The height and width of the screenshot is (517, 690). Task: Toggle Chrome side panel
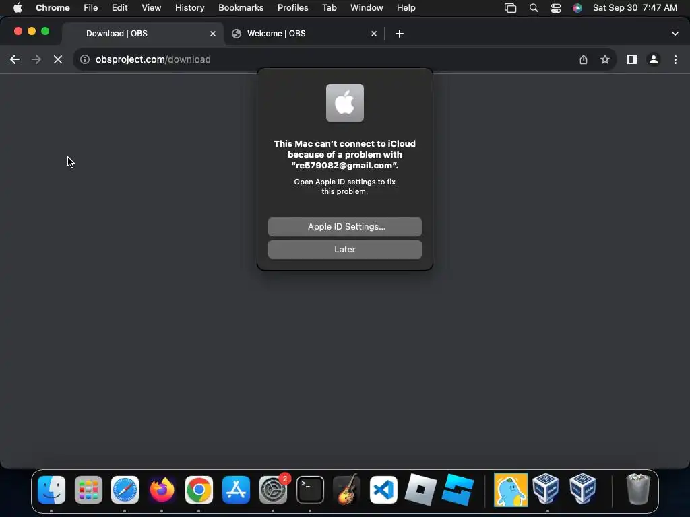pos(632,59)
